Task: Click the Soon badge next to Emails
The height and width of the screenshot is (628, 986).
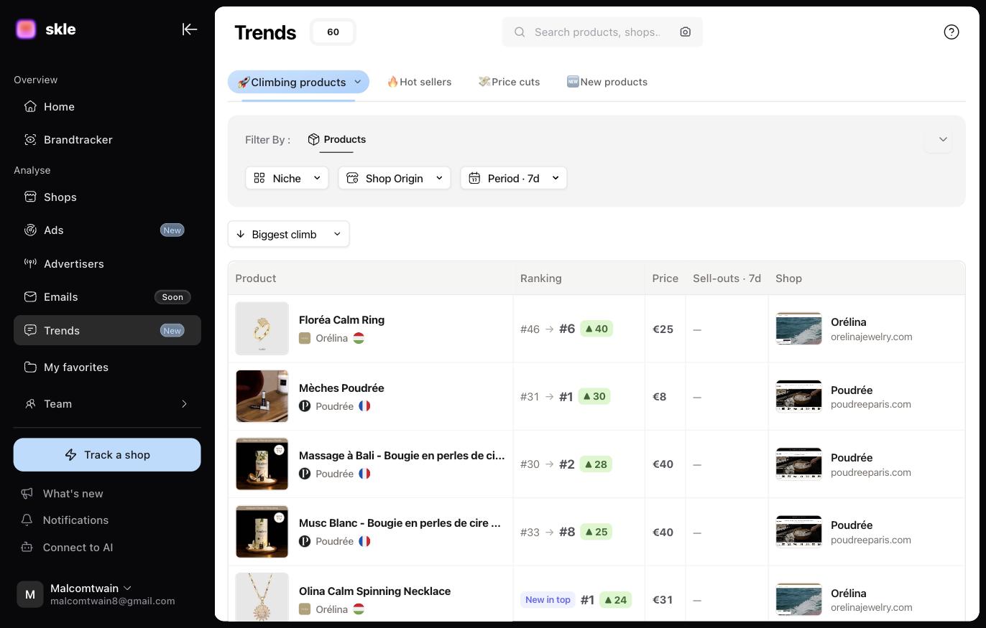Action: (x=172, y=297)
